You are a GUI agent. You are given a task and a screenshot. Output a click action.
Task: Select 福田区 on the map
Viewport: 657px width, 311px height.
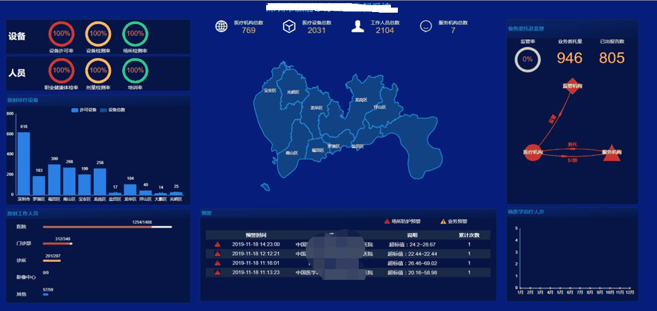click(x=317, y=149)
